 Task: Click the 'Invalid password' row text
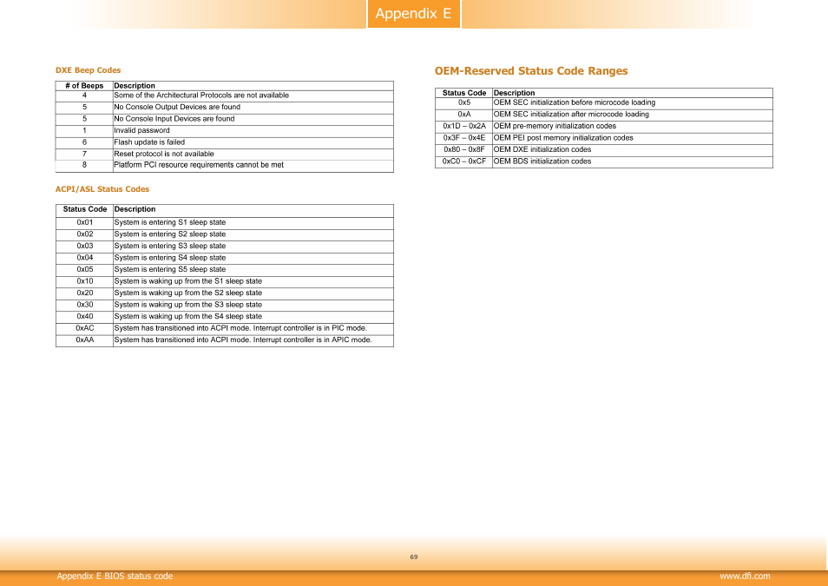[x=142, y=130]
